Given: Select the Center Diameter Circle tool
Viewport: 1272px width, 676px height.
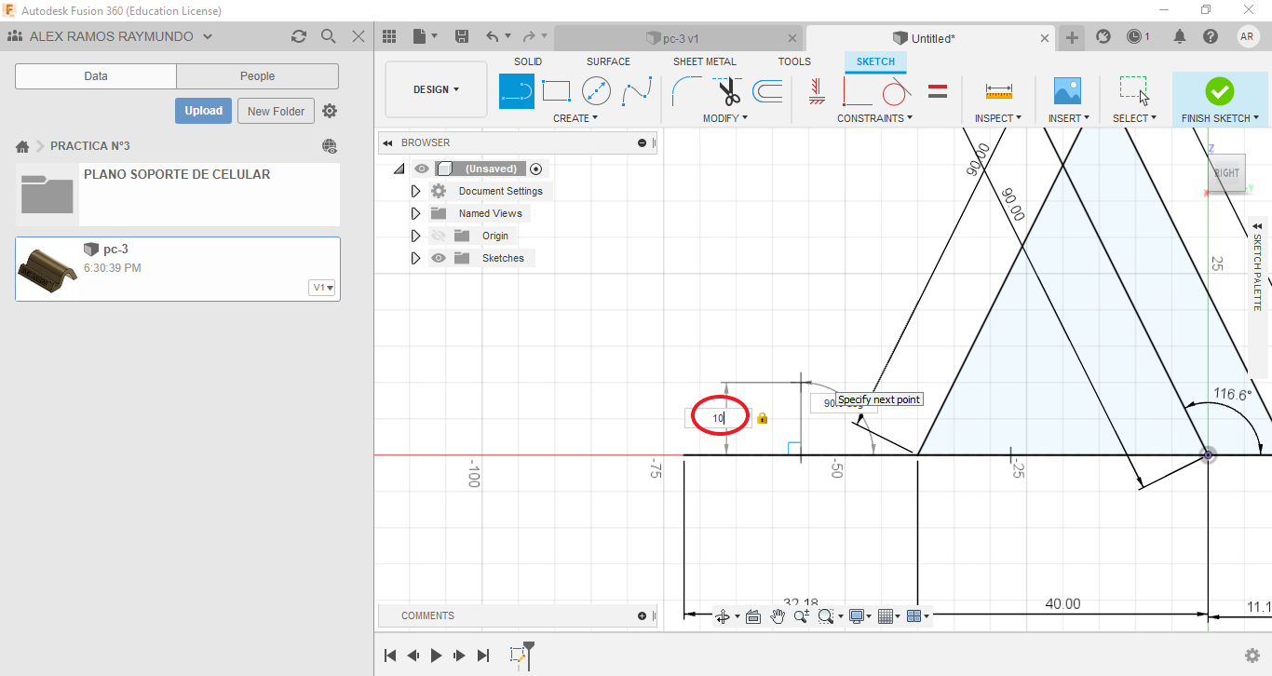Looking at the screenshot, I should pos(596,91).
